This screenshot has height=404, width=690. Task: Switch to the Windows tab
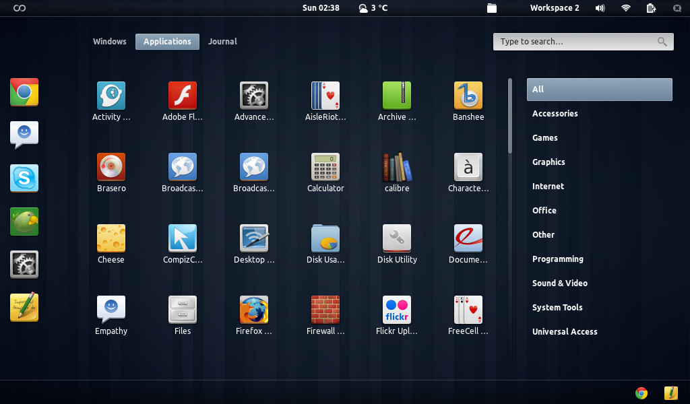click(x=110, y=41)
